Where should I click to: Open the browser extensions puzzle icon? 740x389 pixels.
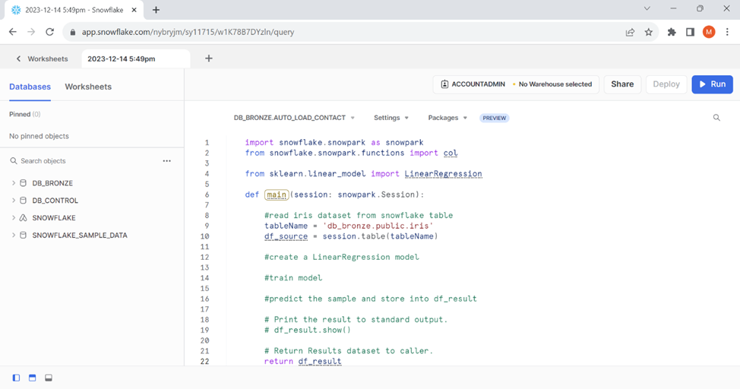[672, 32]
